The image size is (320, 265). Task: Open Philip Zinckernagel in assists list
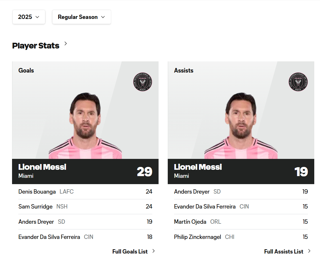197,237
